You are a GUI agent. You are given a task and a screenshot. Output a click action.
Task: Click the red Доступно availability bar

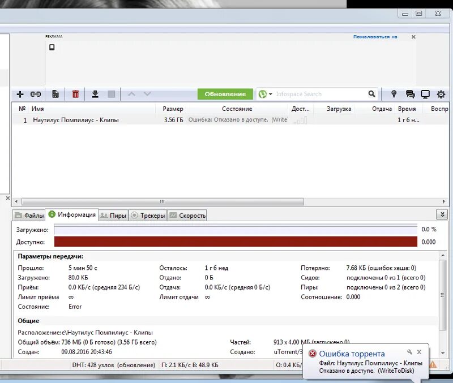(x=236, y=242)
